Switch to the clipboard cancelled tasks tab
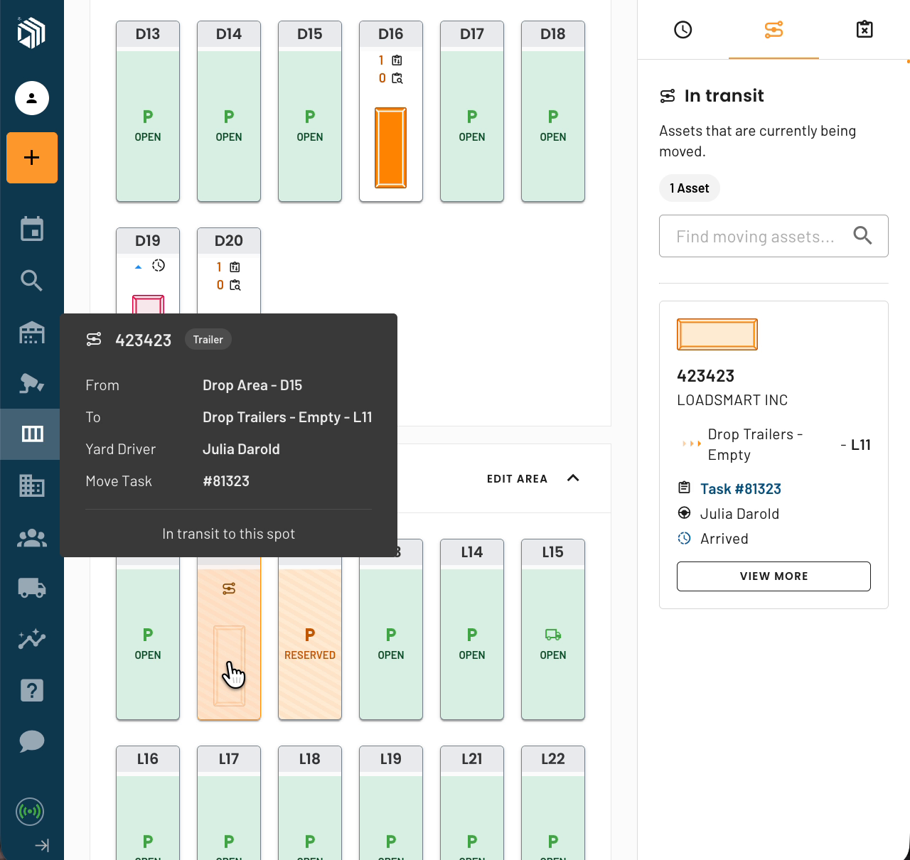Image resolution: width=910 pixels, height=860 pixels. click(x=864, y=30)
